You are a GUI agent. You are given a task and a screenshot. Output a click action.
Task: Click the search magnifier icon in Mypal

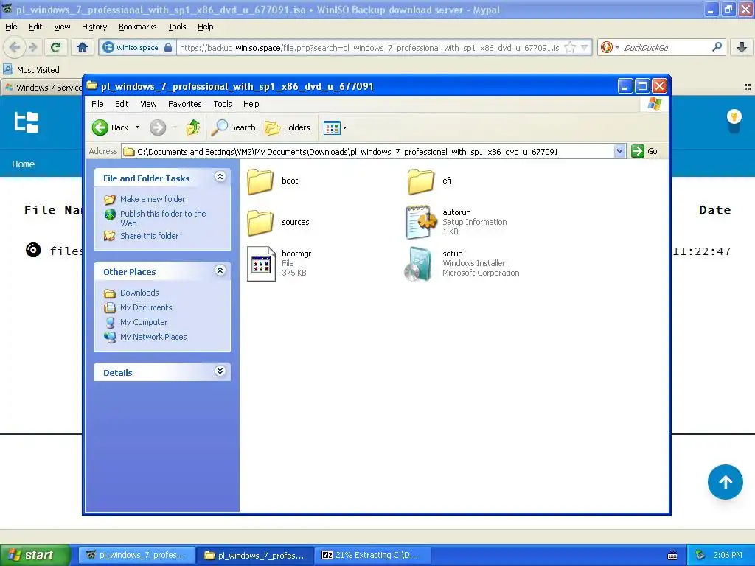(x=717, y=47)
